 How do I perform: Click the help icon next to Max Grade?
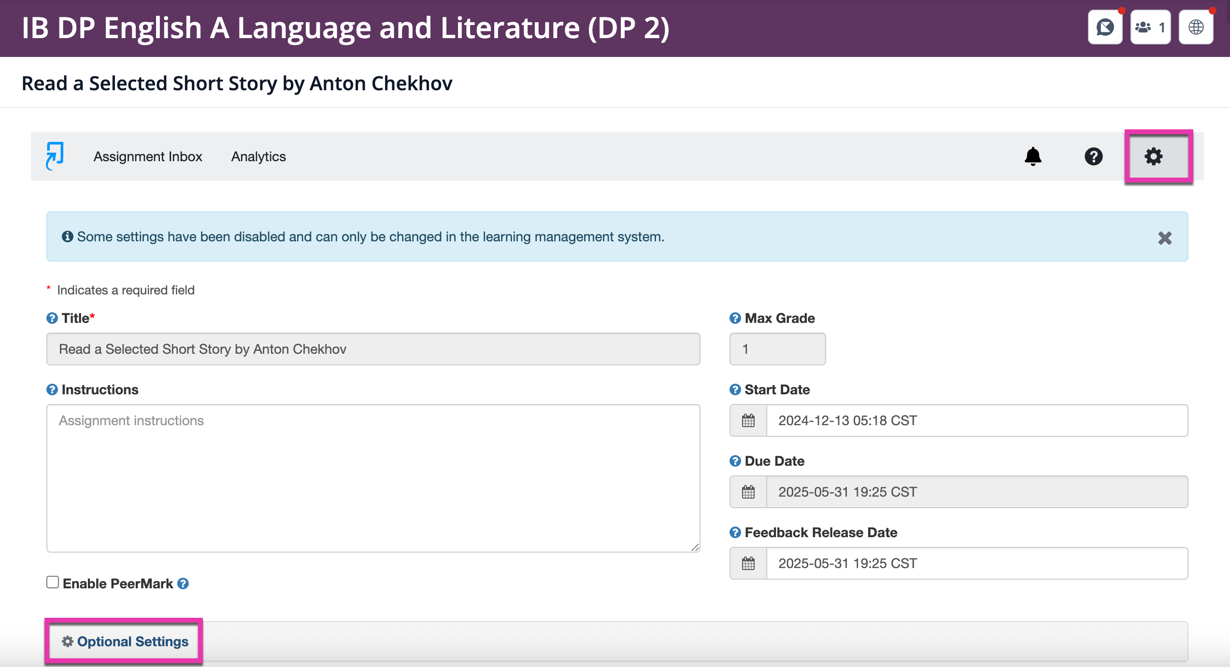coord(735,319)
